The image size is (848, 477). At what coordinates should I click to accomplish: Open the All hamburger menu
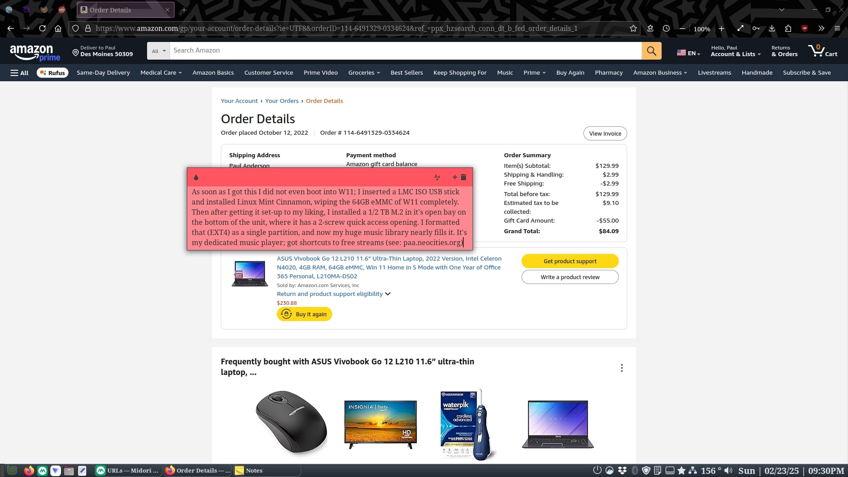[19, 73]
